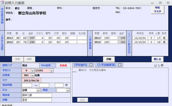The width and height of the screenshot is (172, 106).
Task: Open the 学校CD dropdown showing 13101
Action: point(51,71)
